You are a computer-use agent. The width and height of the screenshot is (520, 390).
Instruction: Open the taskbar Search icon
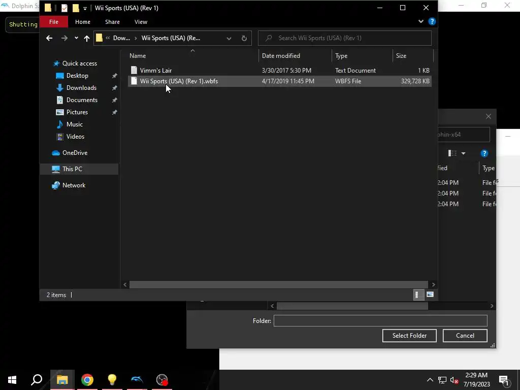tap(37, 380)
